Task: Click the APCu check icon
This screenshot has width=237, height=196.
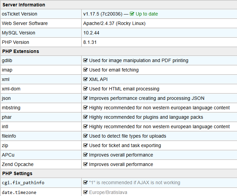Action: point(85,155)
